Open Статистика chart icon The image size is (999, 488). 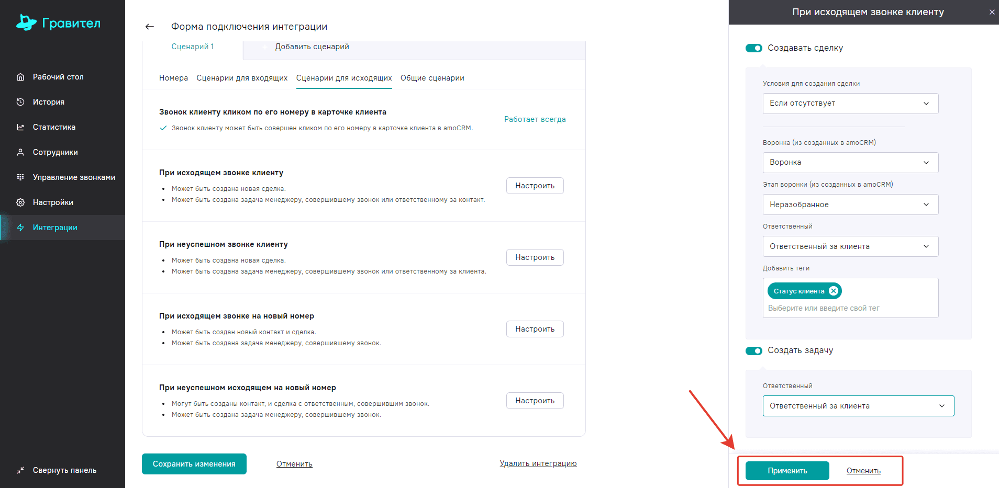[x=20, y=127]
